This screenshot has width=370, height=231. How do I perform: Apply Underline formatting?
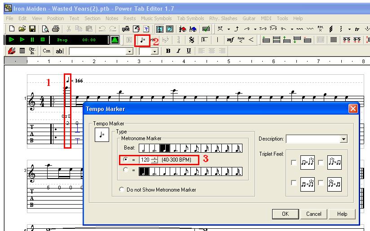189,51
